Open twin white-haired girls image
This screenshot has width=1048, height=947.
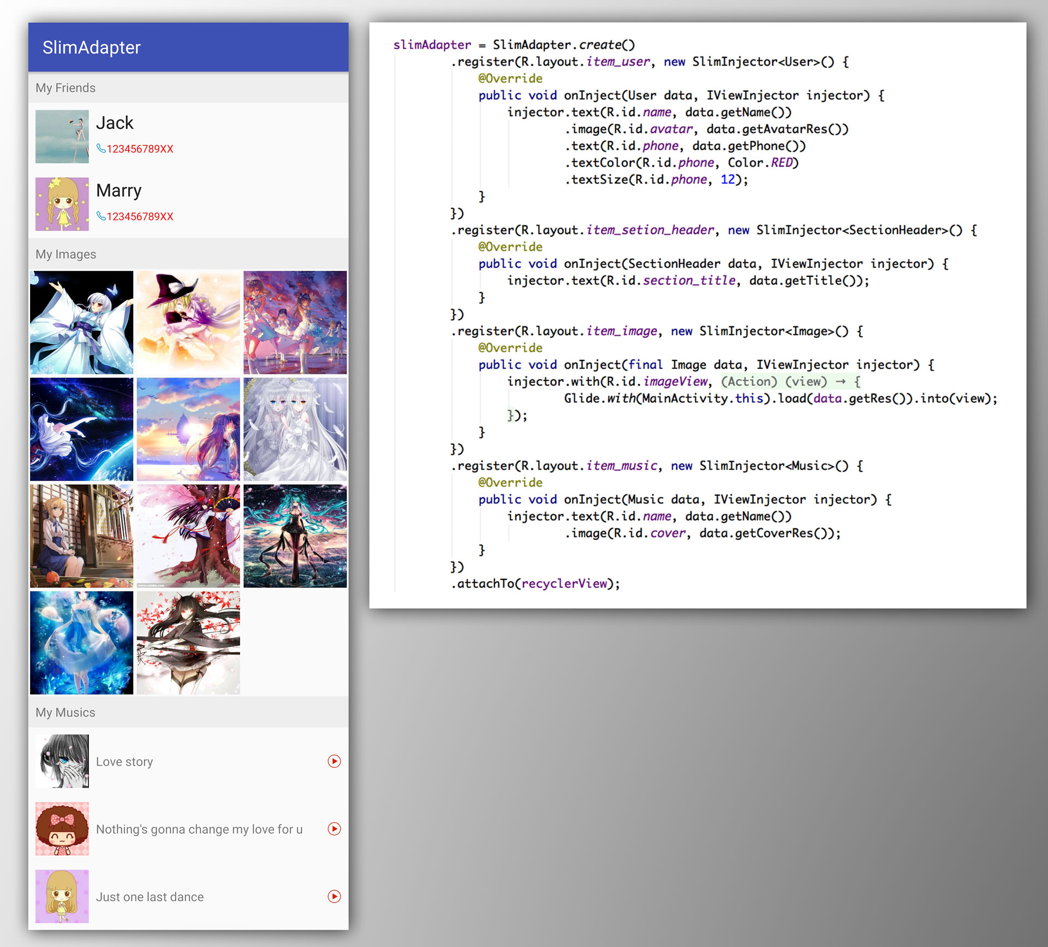point(295,429)
